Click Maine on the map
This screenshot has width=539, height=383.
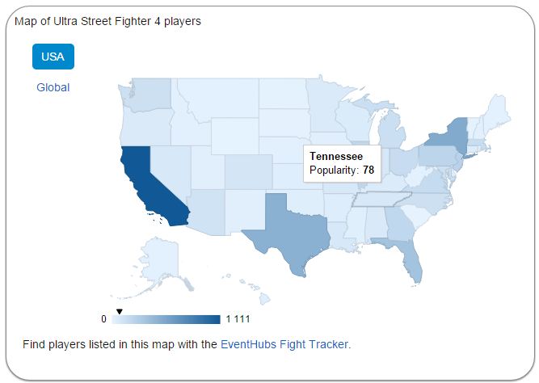(497, 112)
